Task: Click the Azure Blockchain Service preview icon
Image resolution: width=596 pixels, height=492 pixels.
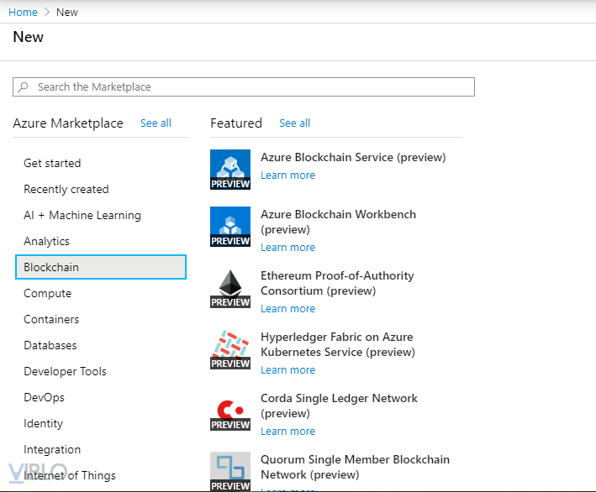Action: (x=230, y=170)
